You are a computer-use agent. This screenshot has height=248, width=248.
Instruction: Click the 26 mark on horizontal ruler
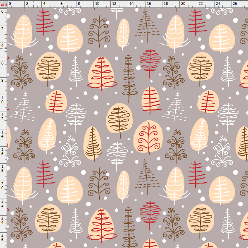click(235, 4)
